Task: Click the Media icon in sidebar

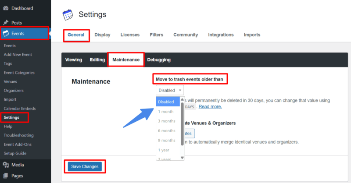Action: click(x=6, y=165)
